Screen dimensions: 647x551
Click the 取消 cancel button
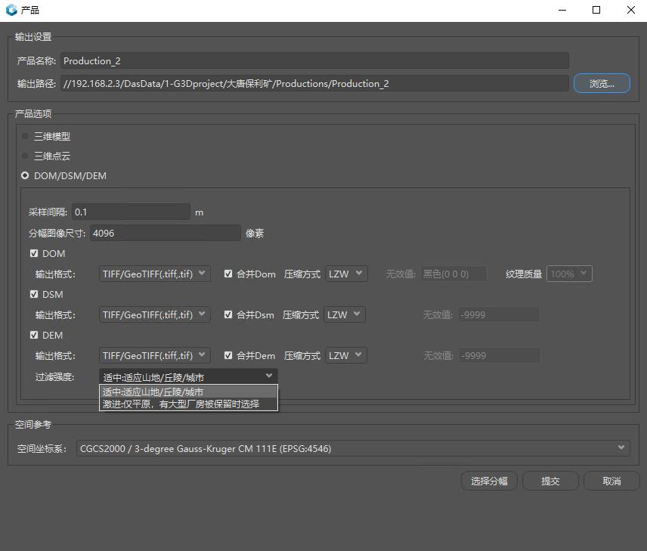611,481
